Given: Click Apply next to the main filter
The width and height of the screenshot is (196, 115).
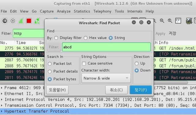Looking at the screenshot, I should (160, 33).
